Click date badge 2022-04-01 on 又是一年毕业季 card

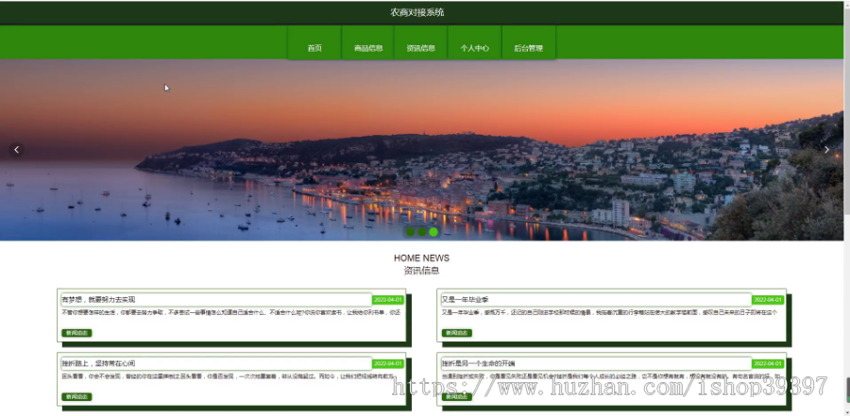pyautogui.click(x=768, y=300)
